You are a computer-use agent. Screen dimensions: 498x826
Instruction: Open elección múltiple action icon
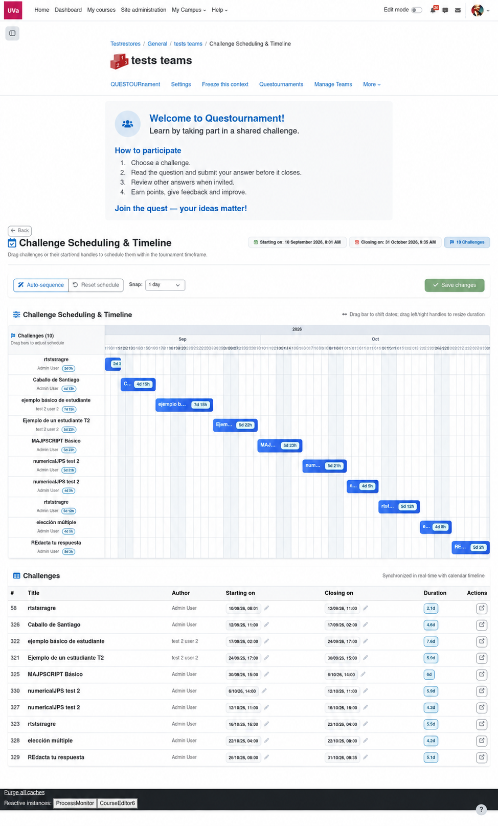click(482, 741)
